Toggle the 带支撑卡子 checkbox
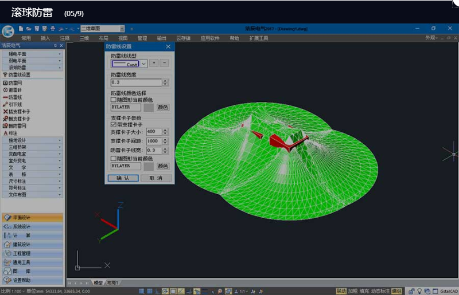This screenshot has height=295, width=459. (x=113, y=124)
